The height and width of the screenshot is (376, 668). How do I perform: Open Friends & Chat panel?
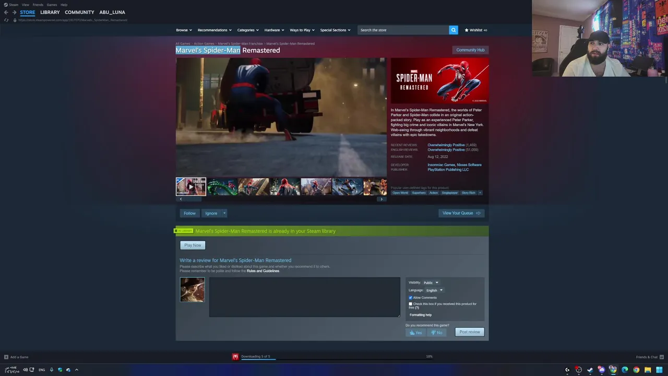(649, 357)
